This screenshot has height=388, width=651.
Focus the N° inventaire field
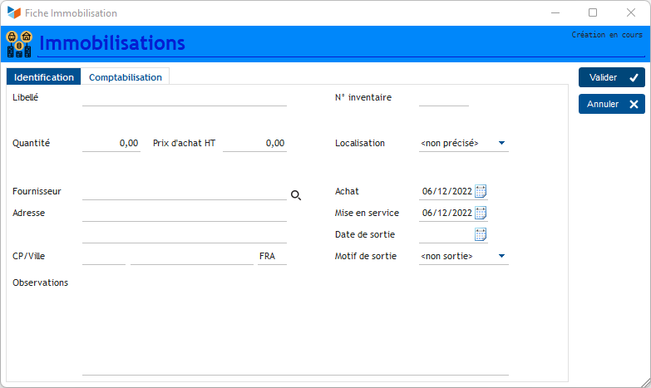pyautogui.click(x=443, y=98)
